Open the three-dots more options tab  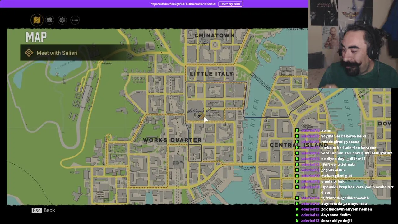point(75,20)
